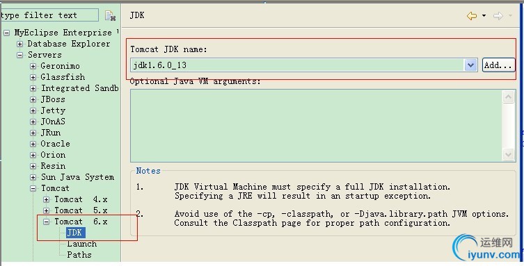This screenshot has width=524, height=266.
Task: Click the forward navigation arrow
Action: coord(498,16)
